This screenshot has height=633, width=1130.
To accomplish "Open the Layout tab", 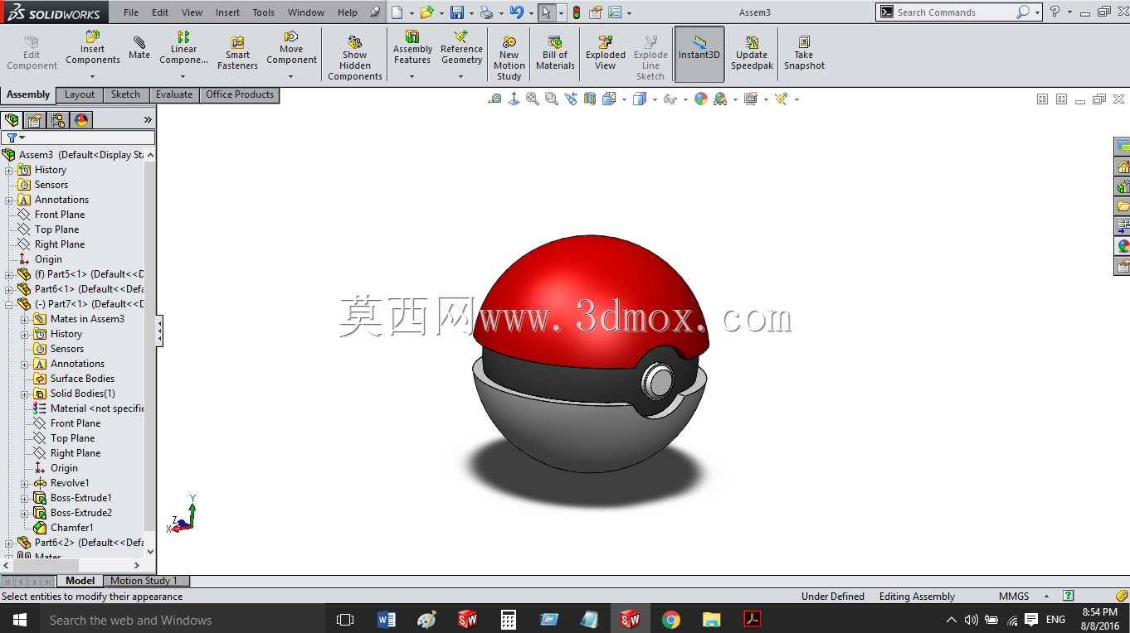I will click(80, 94).
